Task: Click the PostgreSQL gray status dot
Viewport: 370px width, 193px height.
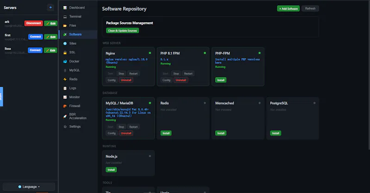Action: (x=314, y=103)
